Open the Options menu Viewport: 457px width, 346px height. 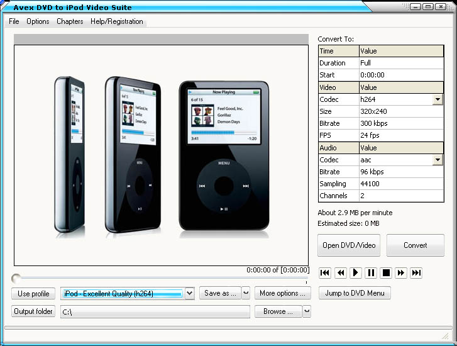[x=38, y=21]
